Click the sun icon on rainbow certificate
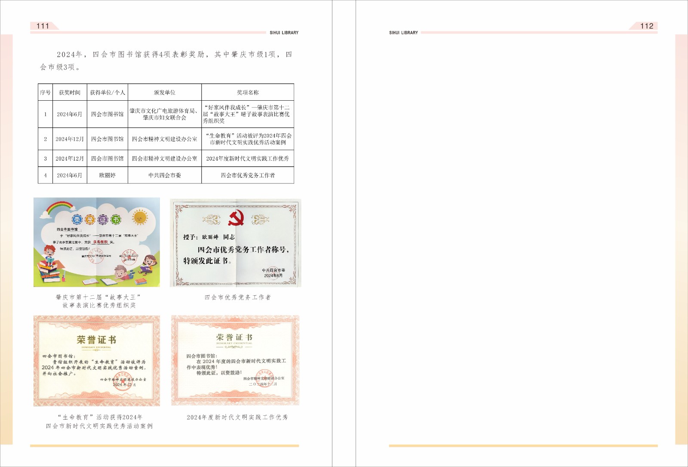The image size is (688, 467). click(140, 217)
